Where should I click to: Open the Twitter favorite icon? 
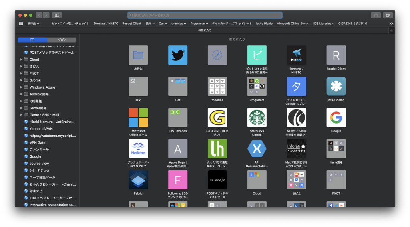click(x=178, y=55)
